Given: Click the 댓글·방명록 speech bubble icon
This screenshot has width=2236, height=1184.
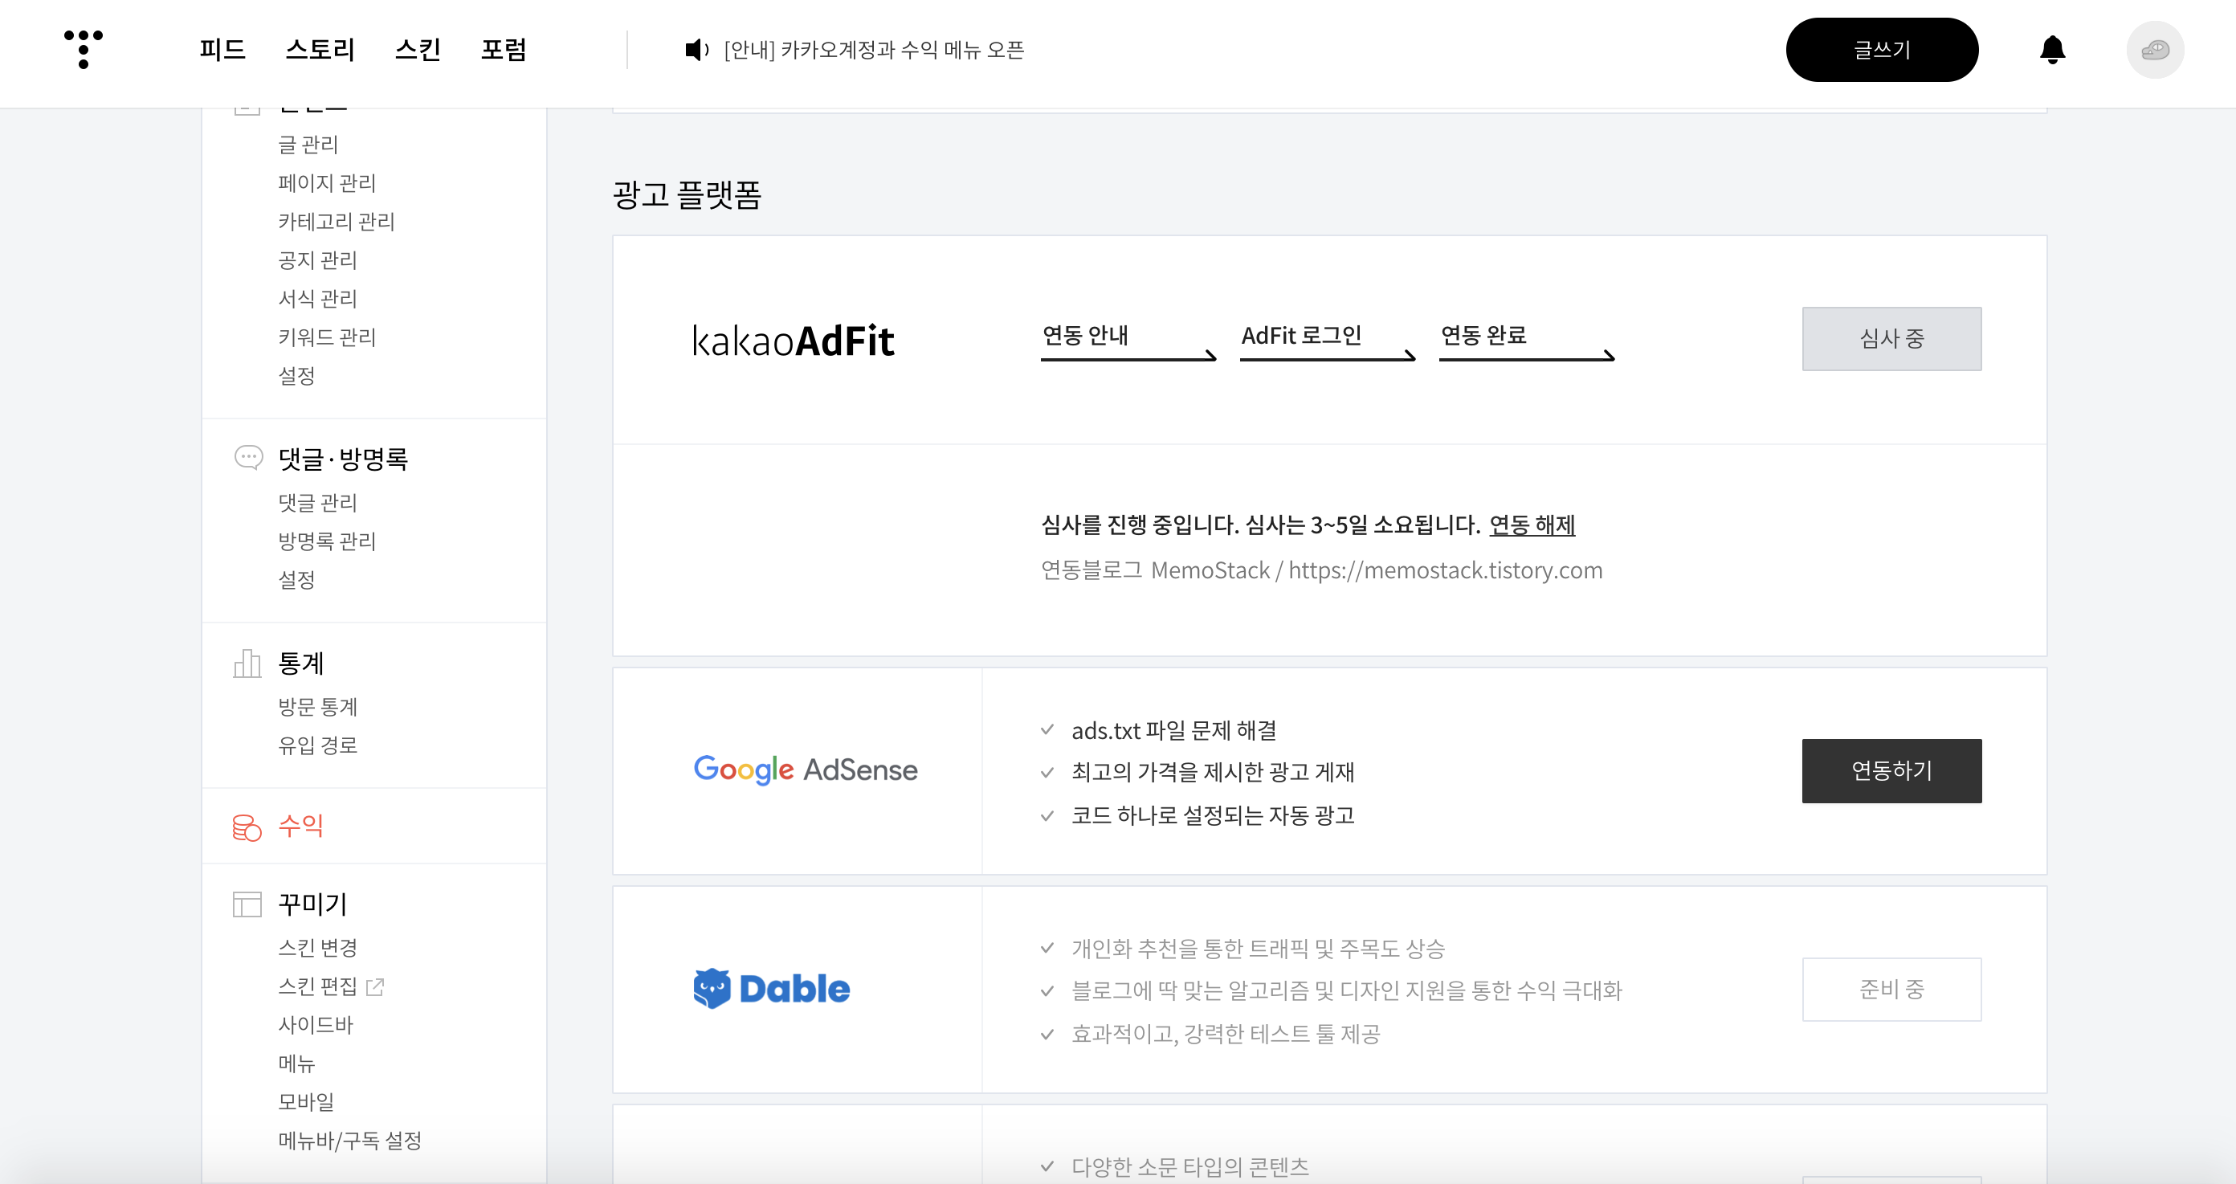Looking at the screenshot, I should click(x=248, y=458).
